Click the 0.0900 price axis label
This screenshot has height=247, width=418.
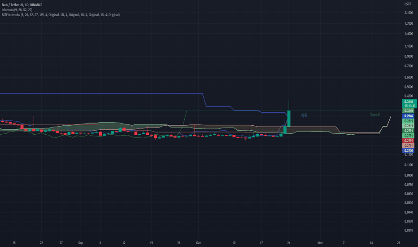click(x=409, y=176)
